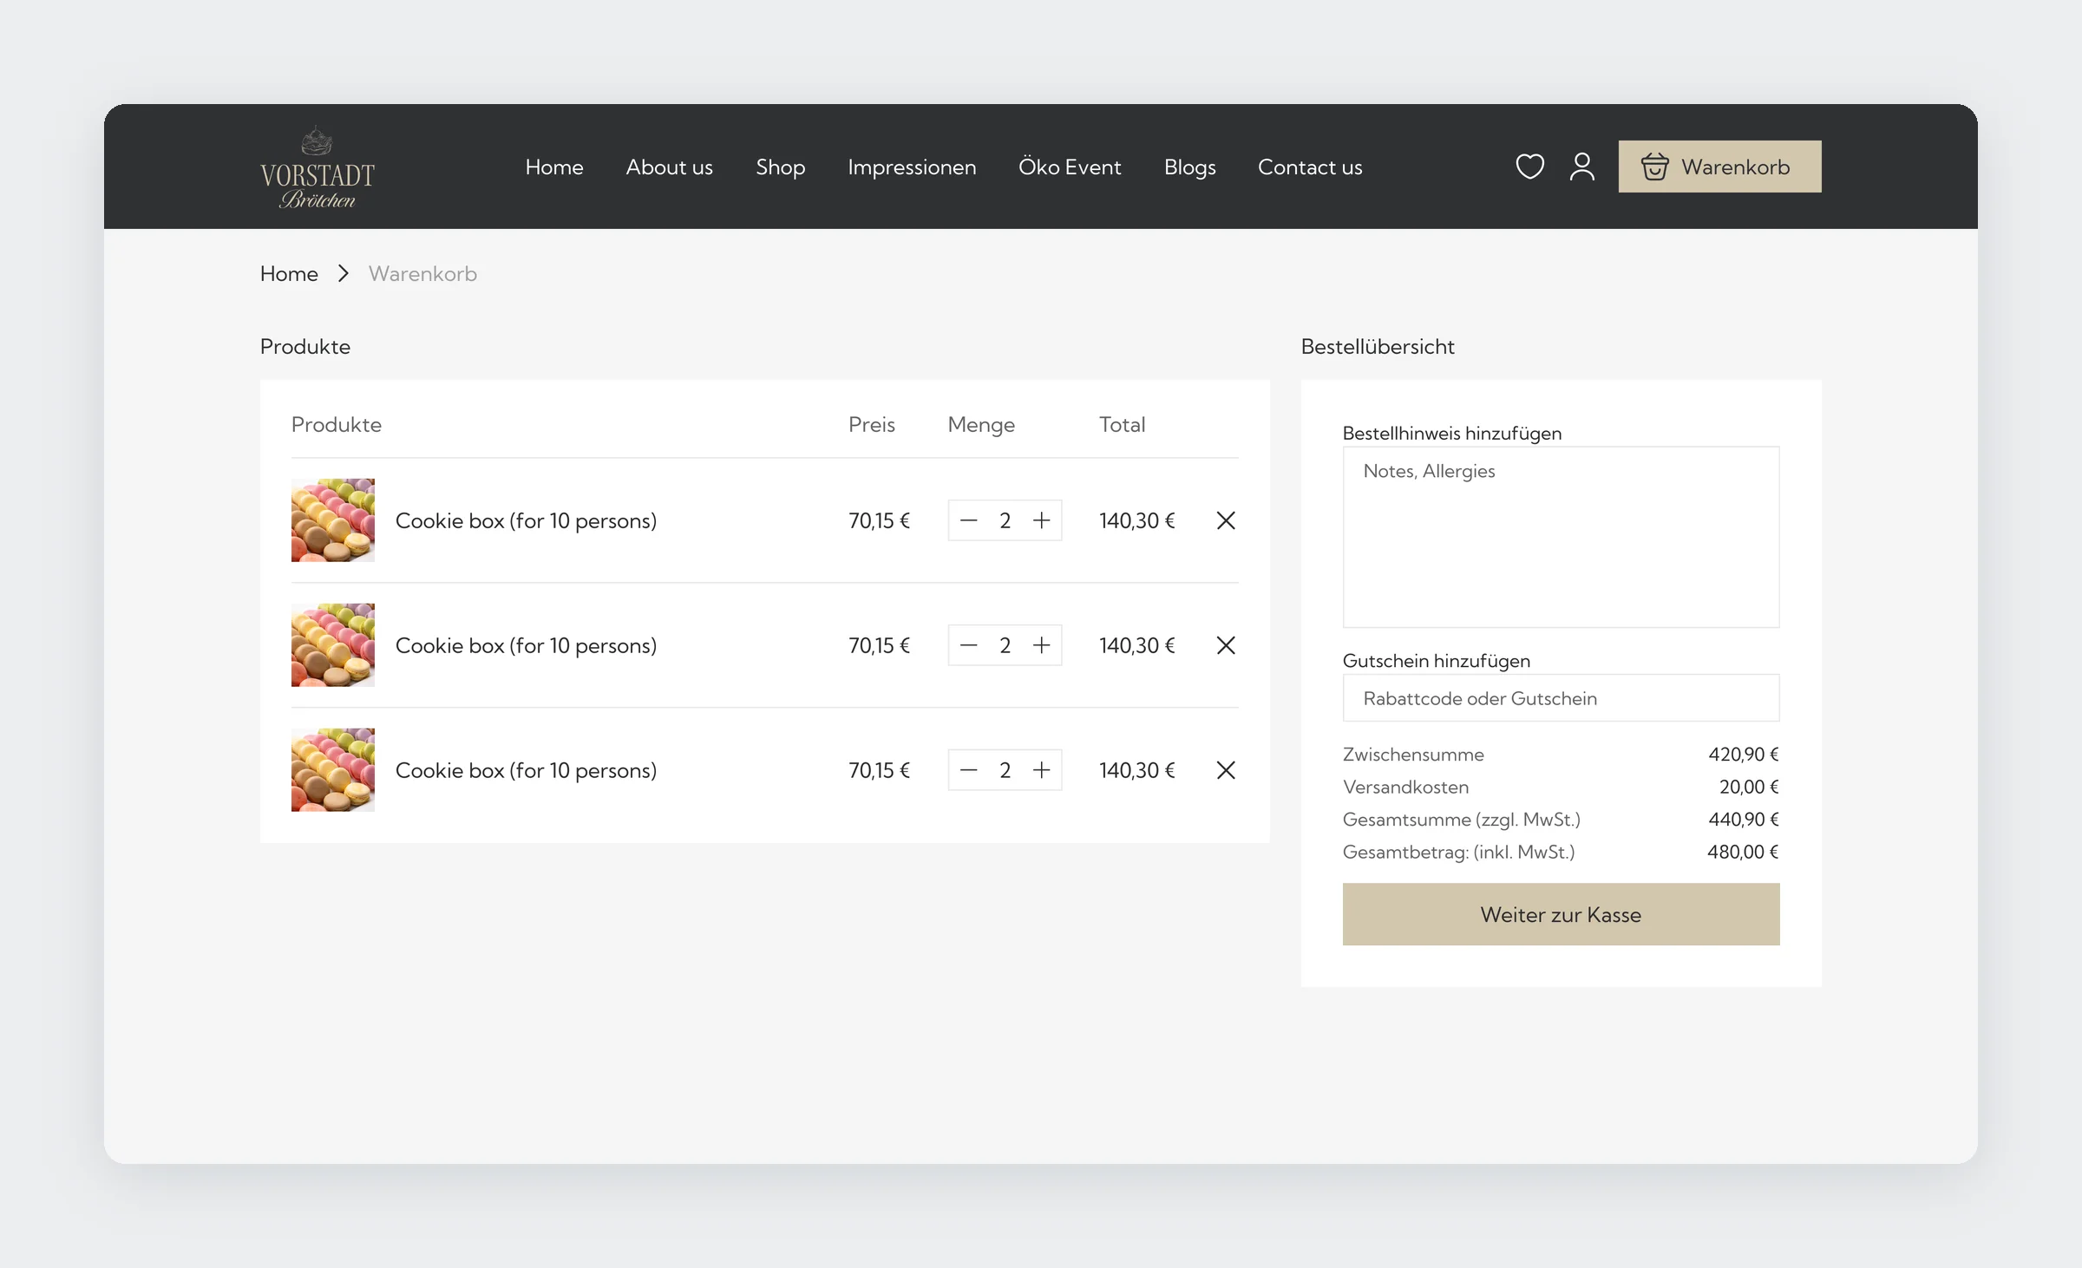Click Home breadcrumb link
This screenshot has width=2082, height=1268.
point(289,274)
